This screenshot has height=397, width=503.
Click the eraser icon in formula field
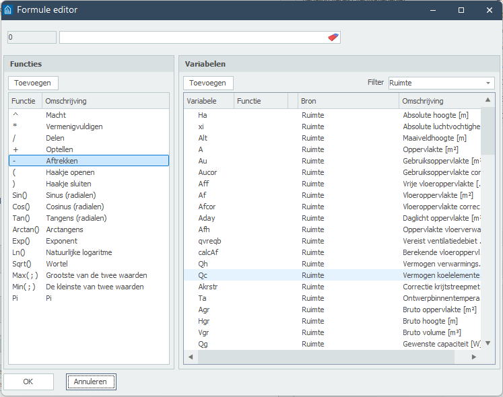click(333, 37)
